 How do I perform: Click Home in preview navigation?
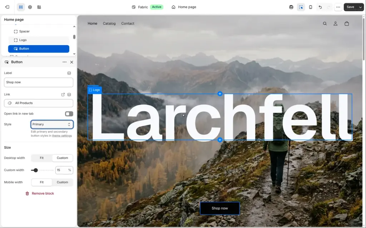[x=93, y=24]
